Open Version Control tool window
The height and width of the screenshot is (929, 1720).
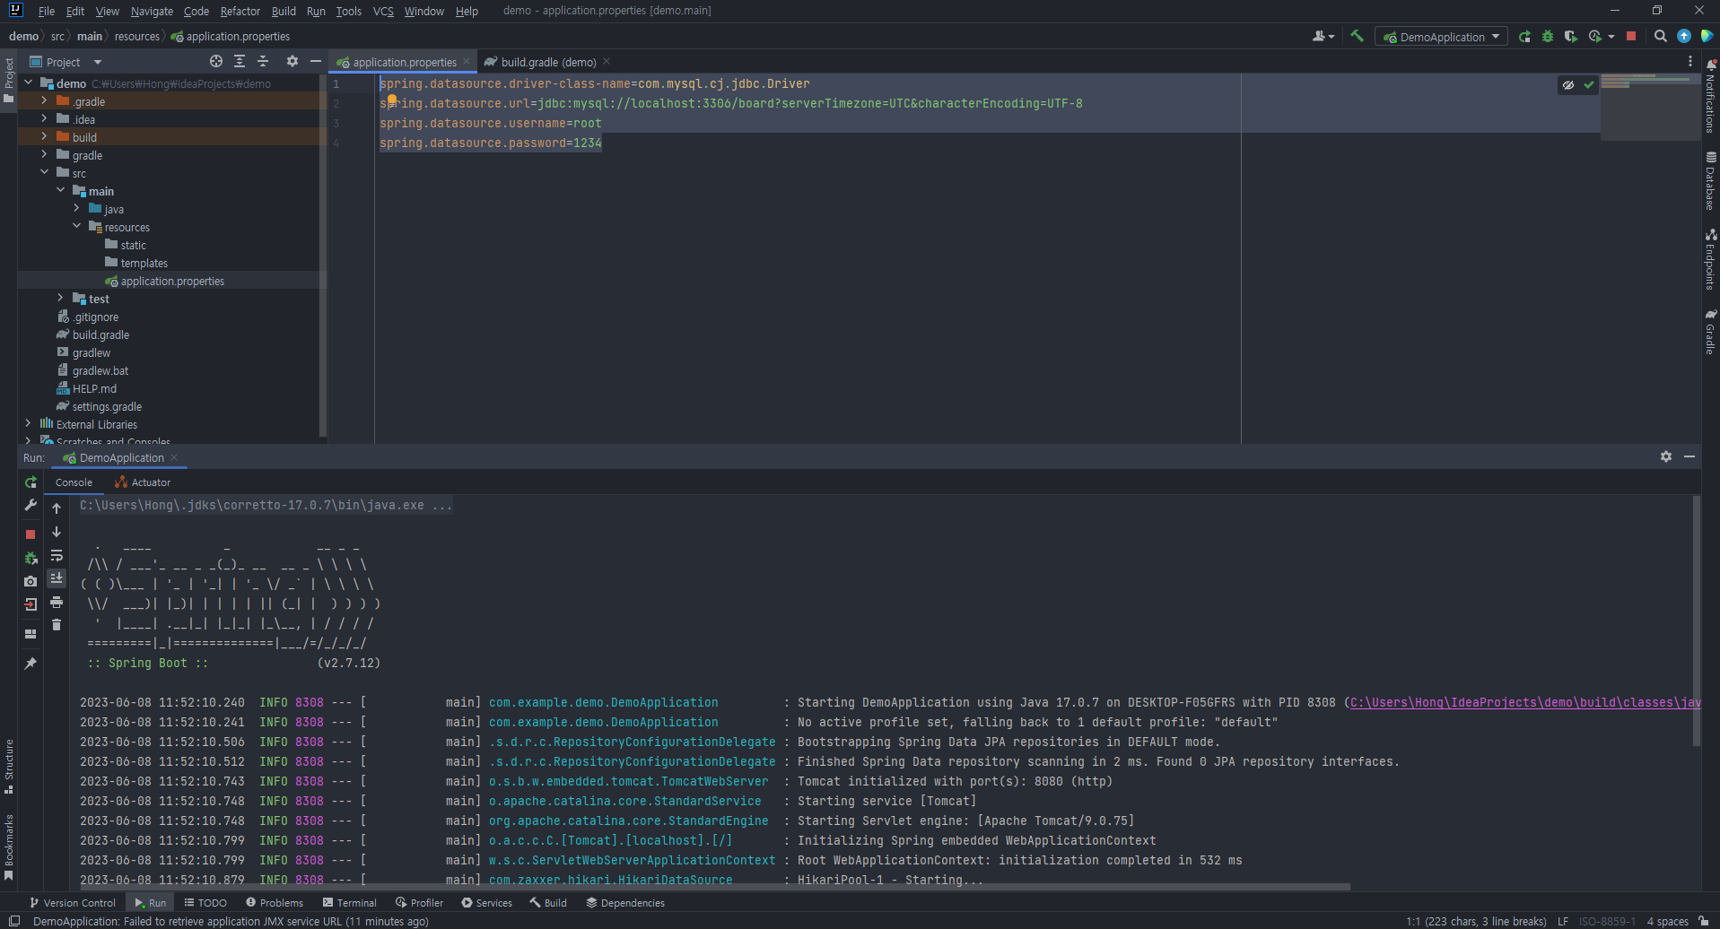73,903
